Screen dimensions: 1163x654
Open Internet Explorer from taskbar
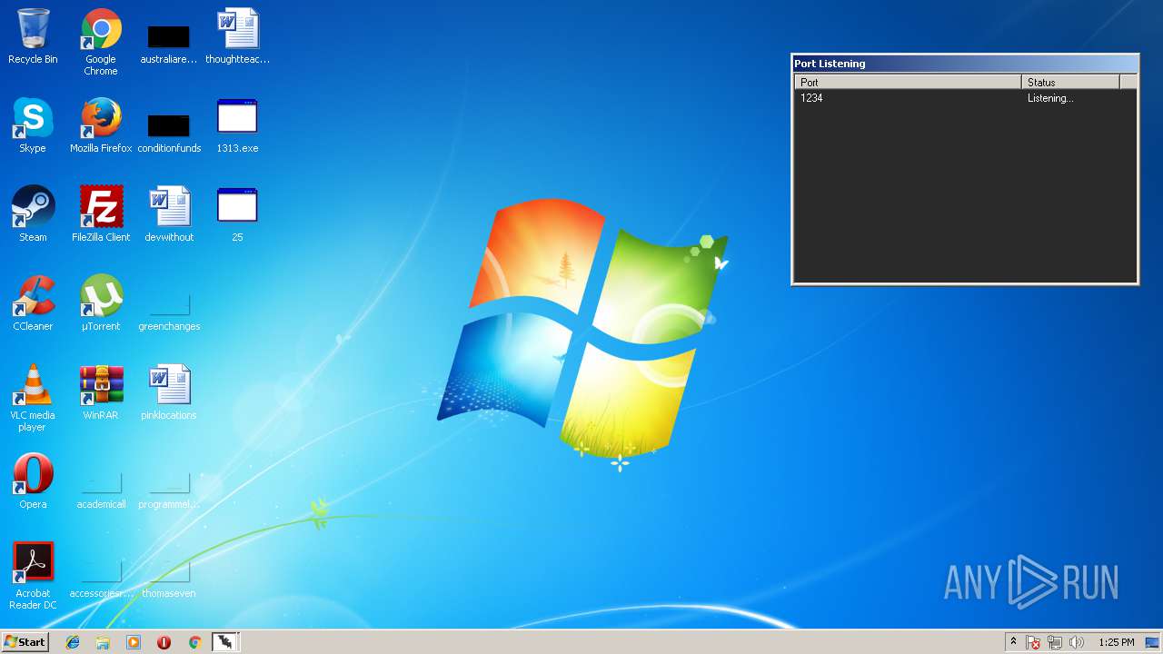tap(73, 642)
